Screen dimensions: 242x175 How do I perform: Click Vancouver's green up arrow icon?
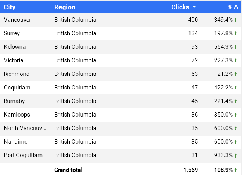click(235, 20)
